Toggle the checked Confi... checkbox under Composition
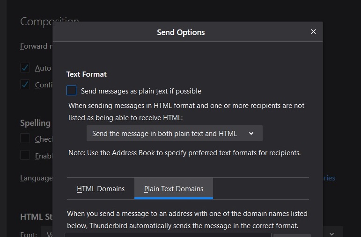The width and height of the screenshot is (361, 237). pos(25,85)
